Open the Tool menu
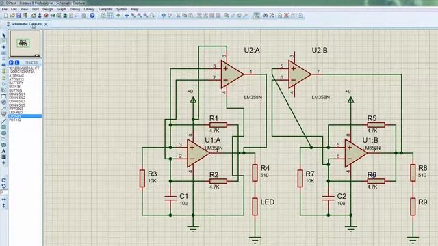This screenshot has height=246, width=438. pyautogui.click(x=35, y=9)
